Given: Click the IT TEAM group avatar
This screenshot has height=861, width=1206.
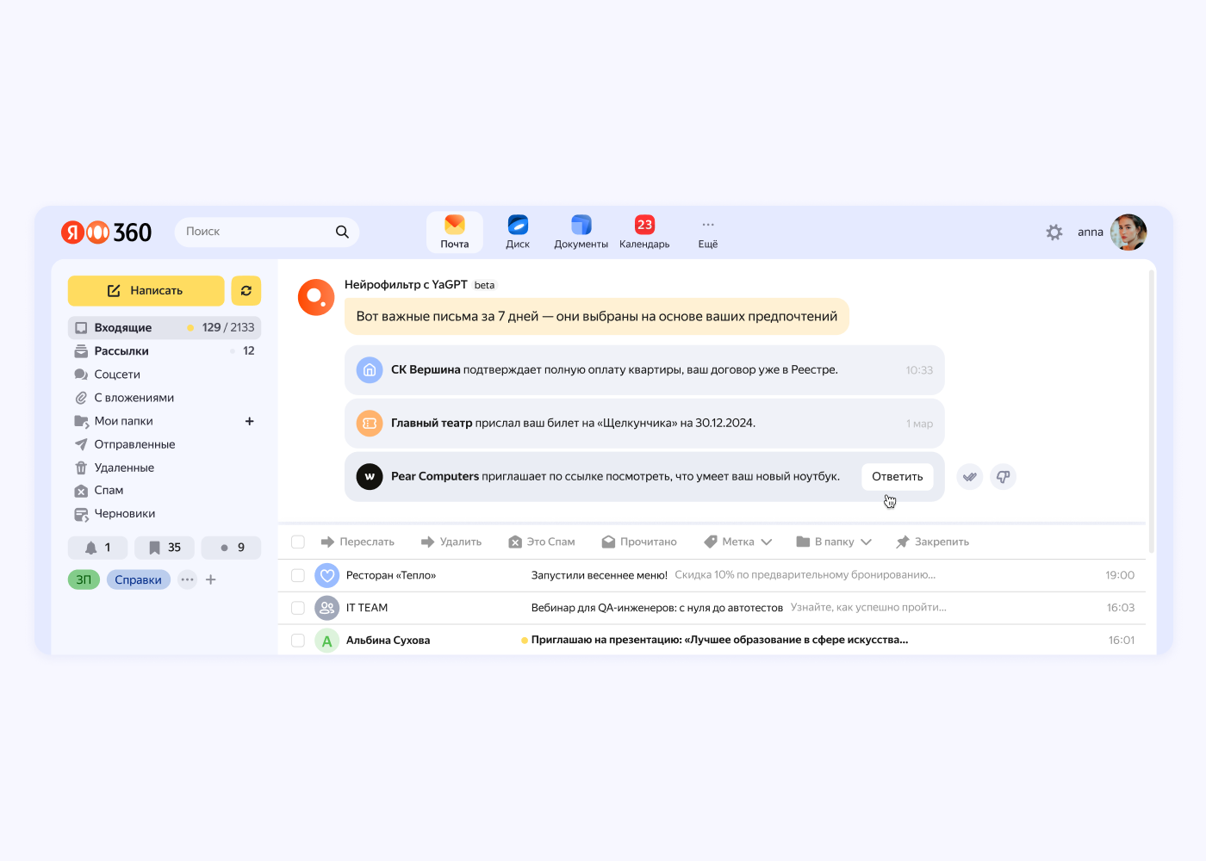Looking at the screenshot, I should 326,608.
